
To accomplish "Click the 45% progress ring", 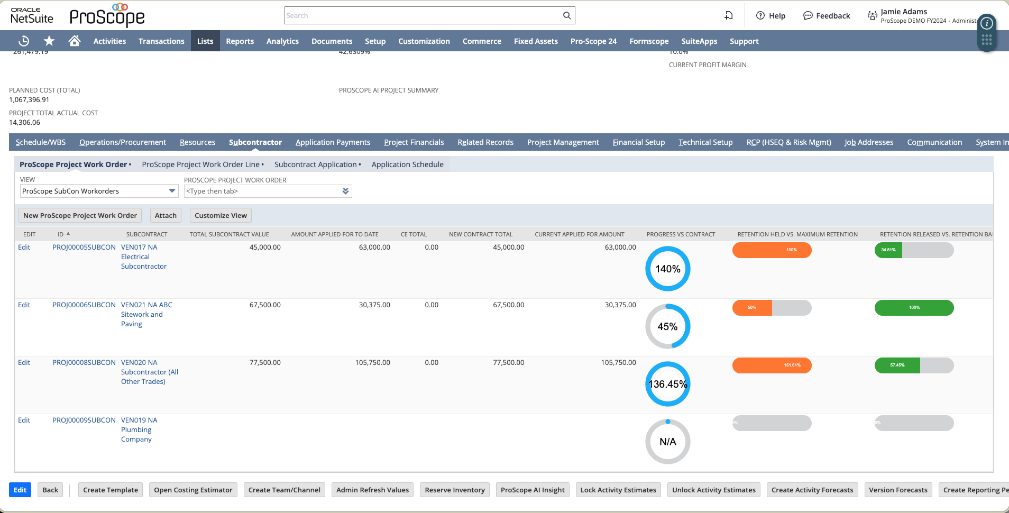I will point(668,326).
